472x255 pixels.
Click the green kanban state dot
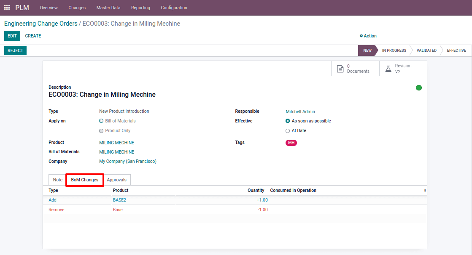pos(419,88)
